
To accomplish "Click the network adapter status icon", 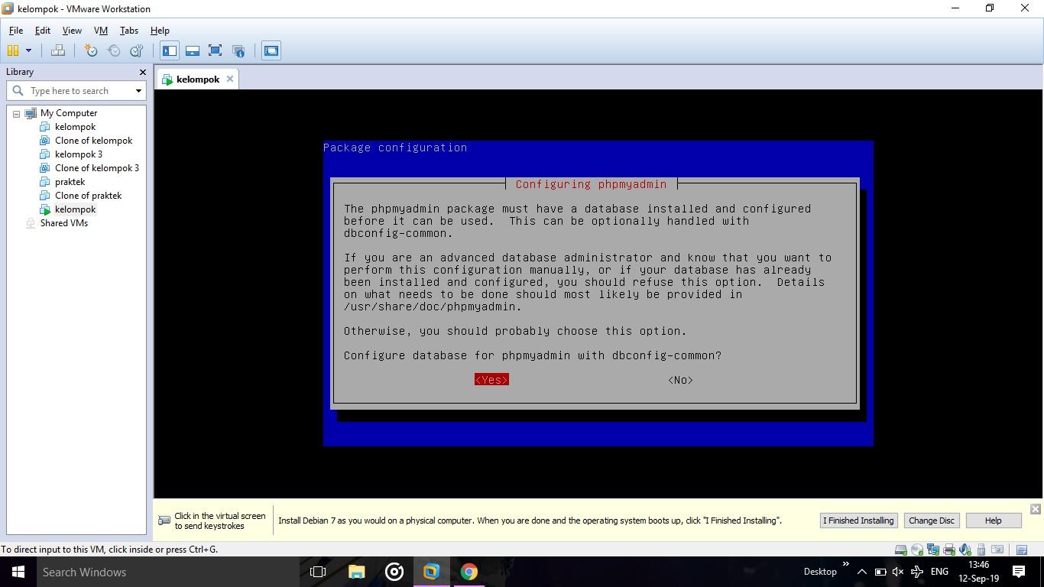I will pyautogui.click(x=933, y=550).
